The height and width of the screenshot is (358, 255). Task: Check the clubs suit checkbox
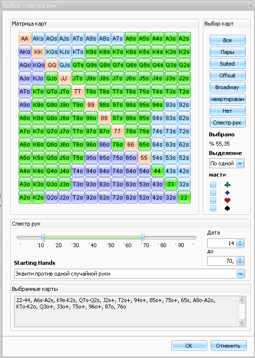[x=213, y=185]
